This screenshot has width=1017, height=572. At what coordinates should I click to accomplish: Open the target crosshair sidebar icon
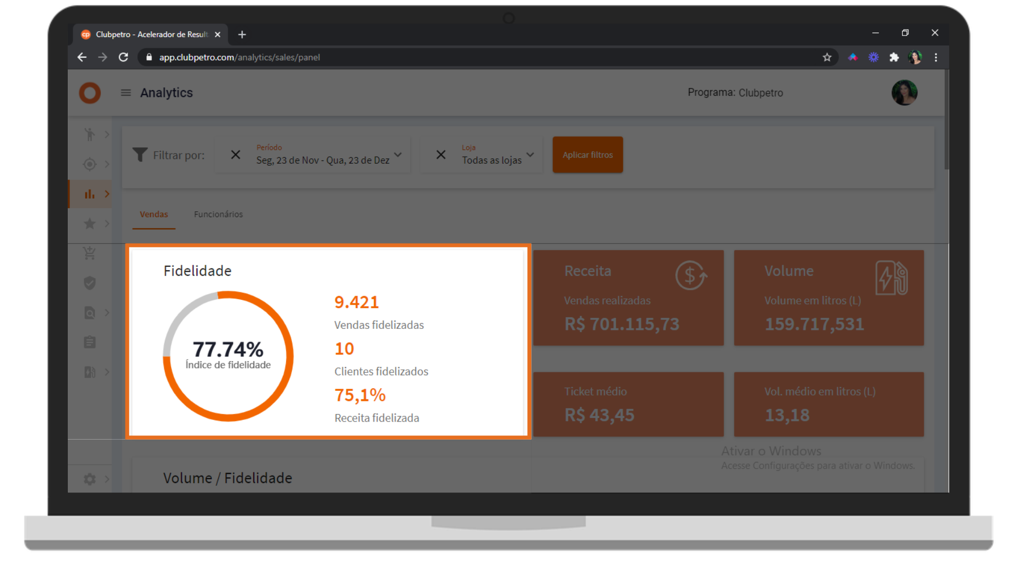click(90, 164)
